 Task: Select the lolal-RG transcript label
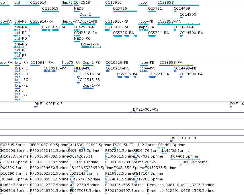pyautogui.click(x=20, y=44)
